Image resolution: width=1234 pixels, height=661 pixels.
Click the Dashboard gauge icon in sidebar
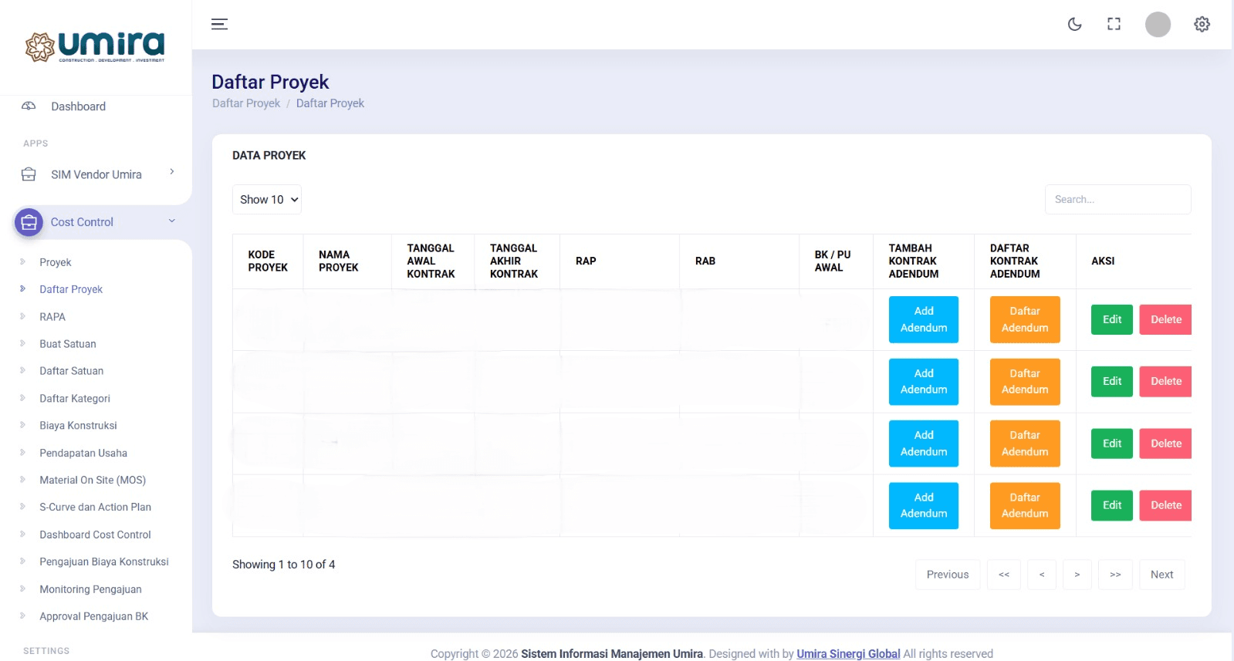(29, 106)
